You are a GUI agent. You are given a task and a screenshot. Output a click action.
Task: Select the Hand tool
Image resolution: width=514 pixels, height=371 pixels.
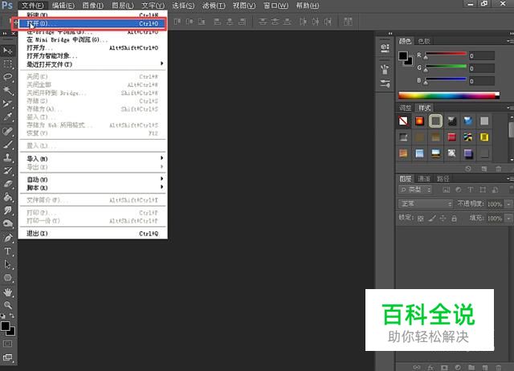click(8, 291)
